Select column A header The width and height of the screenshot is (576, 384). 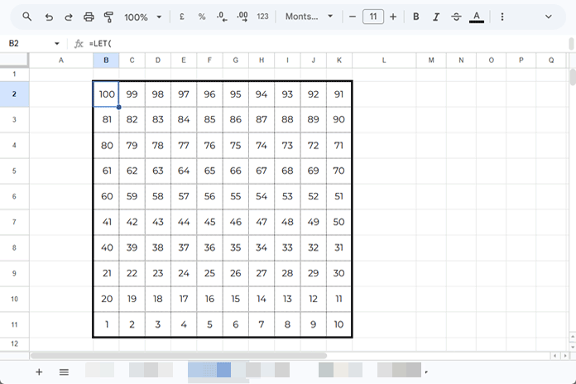(61, 60)
